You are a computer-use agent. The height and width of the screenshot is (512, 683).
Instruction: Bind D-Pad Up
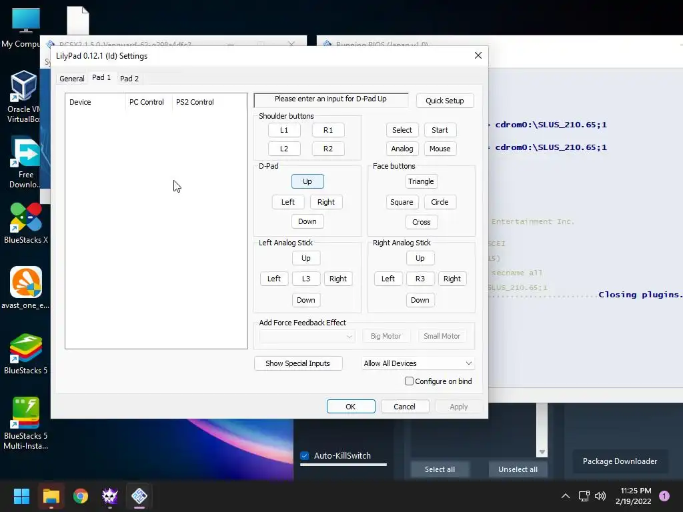tap(307, 181)
